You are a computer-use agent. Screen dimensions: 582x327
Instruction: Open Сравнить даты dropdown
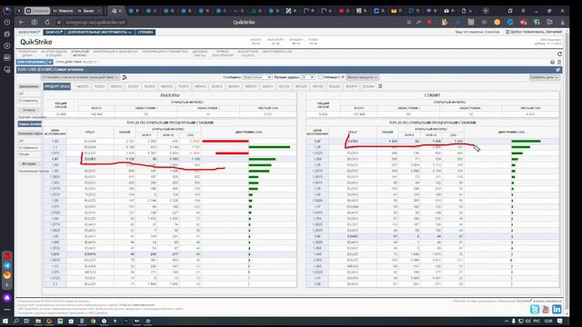click(545, 77)
